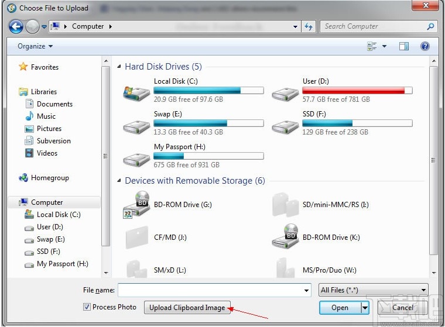Image resolution: width=445 pixels, height=327 pixels.
Task: Open the Music library
Action: click(x=46, y=116)
